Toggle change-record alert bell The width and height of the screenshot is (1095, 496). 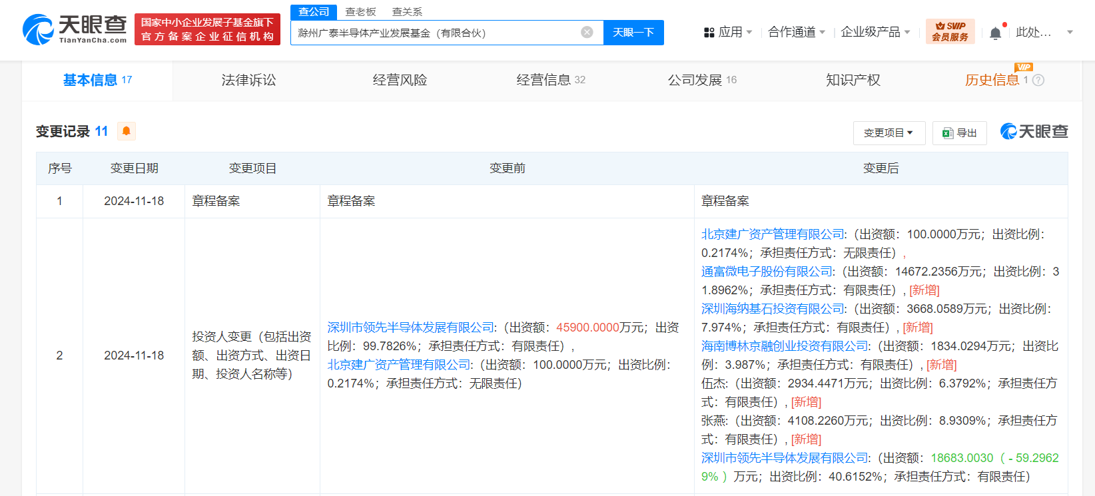(127, 131)
